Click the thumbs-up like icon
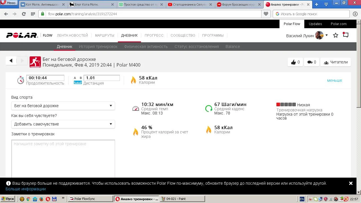 [293, 62]
